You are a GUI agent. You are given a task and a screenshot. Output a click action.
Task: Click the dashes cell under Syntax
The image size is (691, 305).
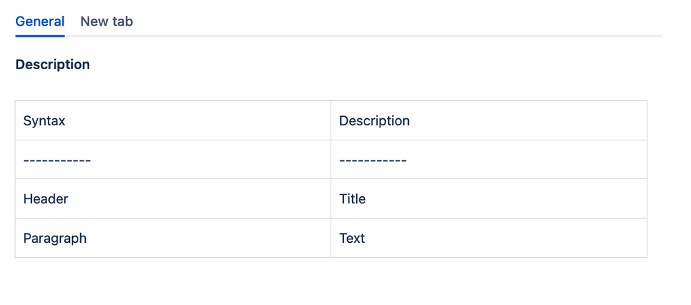point(57,160)
